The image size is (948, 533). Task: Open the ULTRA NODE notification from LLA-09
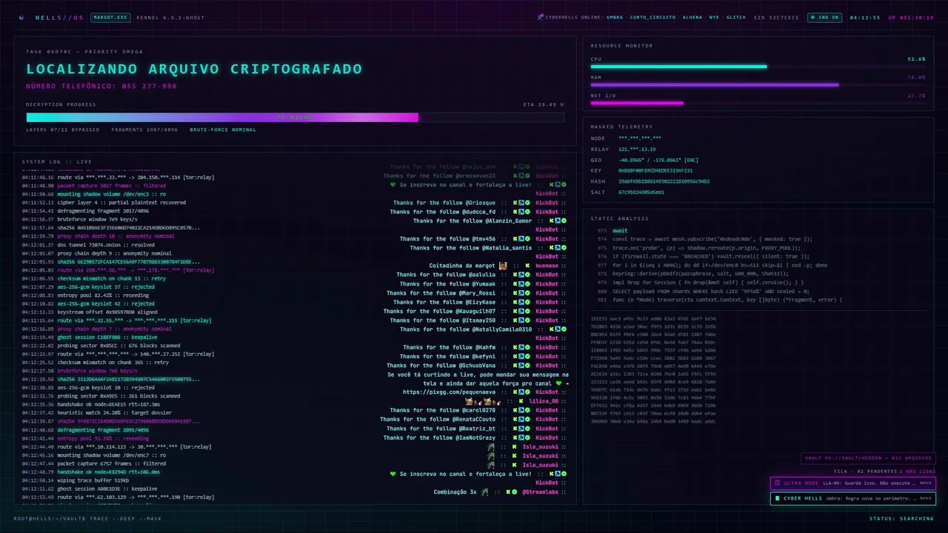click(852, 483)
